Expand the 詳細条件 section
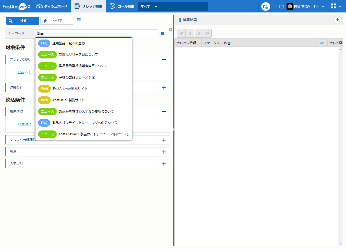346x249 pixels. 164,88
